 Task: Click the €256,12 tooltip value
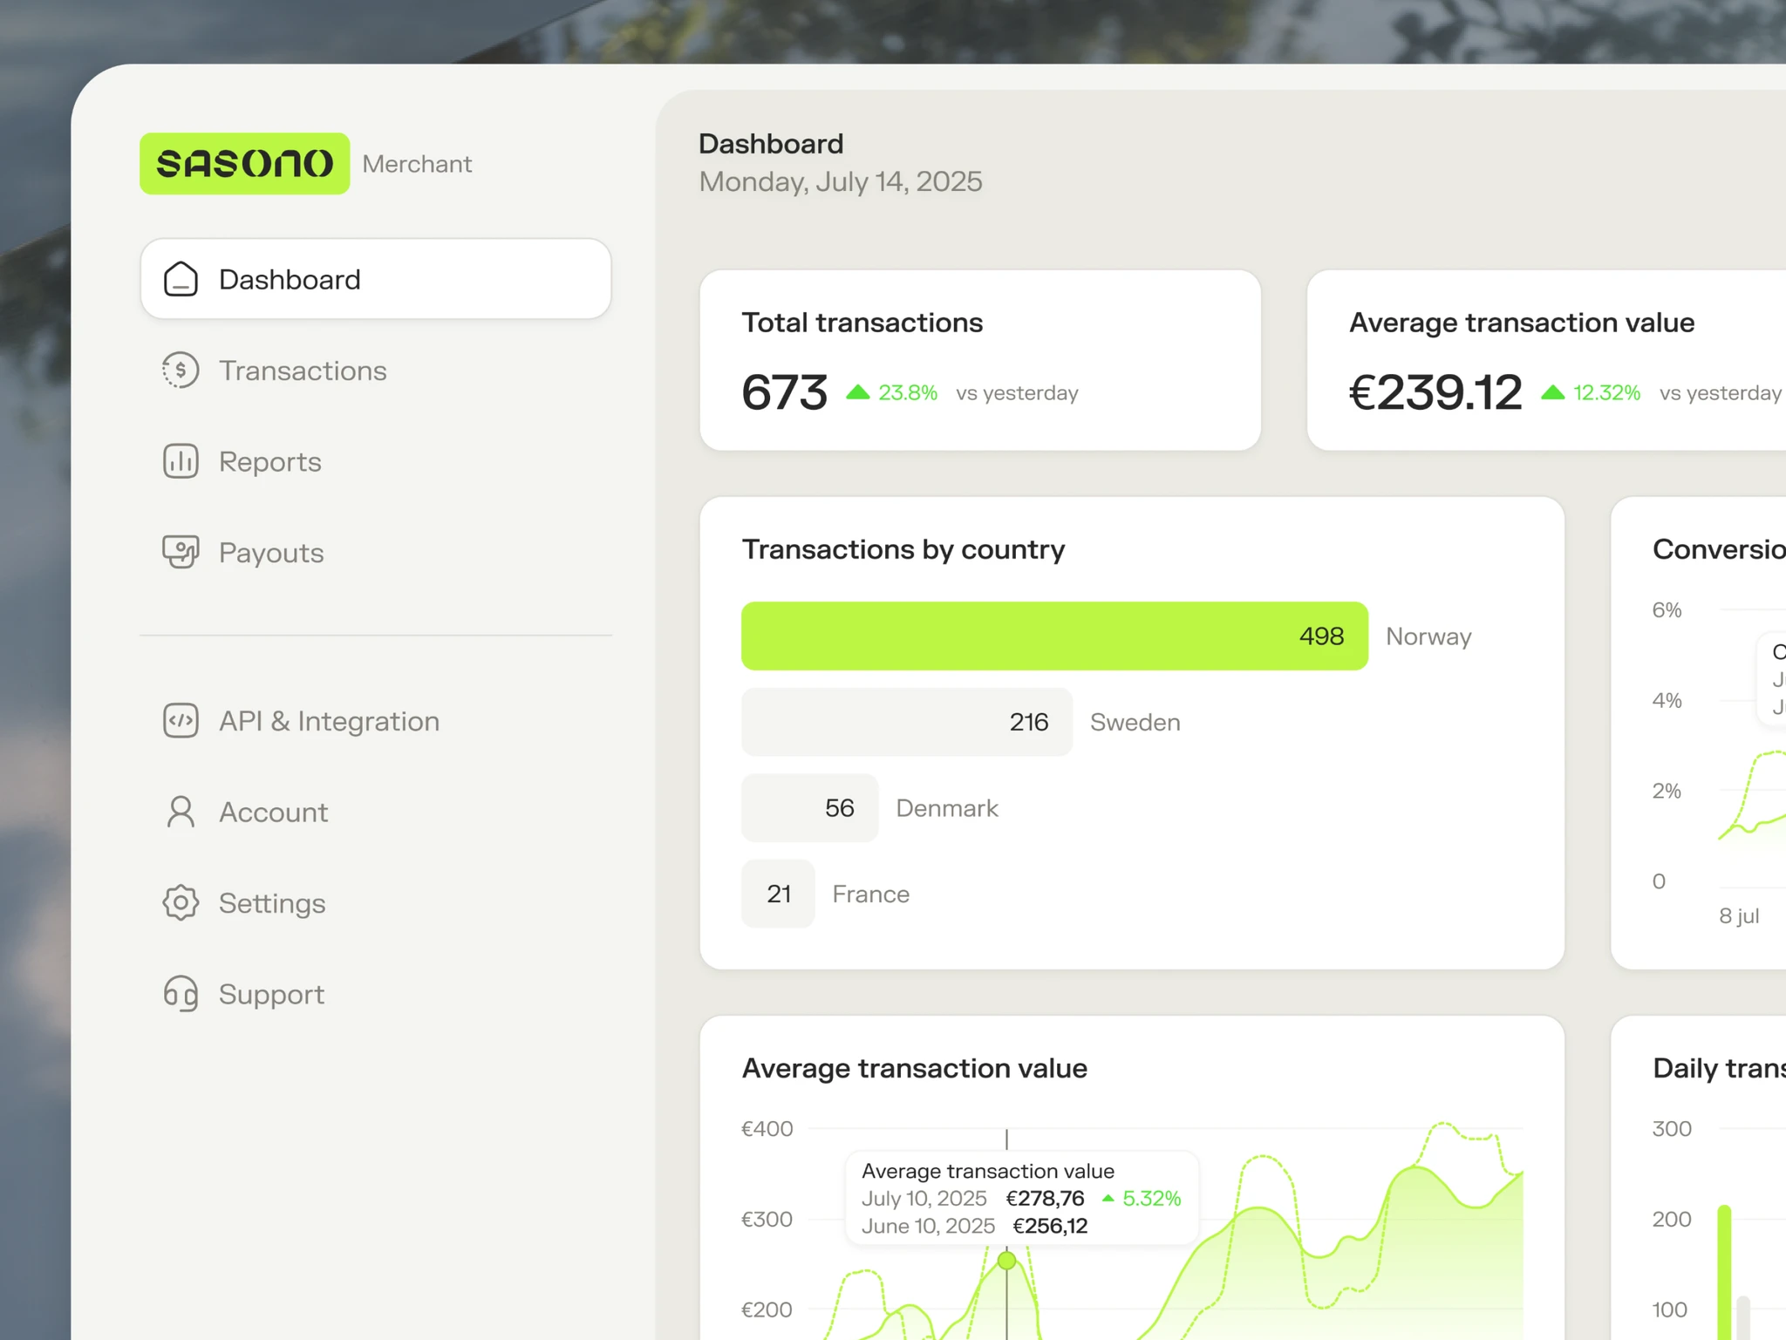[1050, 1226]
